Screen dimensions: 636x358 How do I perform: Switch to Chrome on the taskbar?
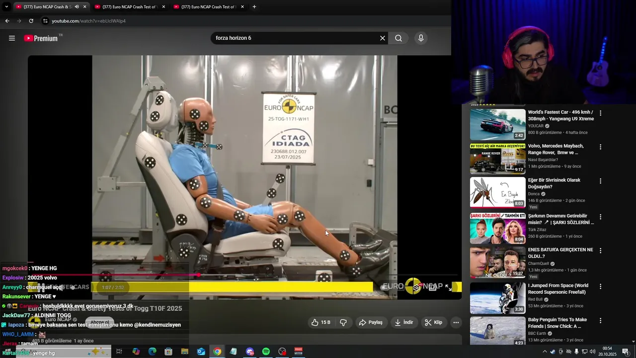click(217, 352)
